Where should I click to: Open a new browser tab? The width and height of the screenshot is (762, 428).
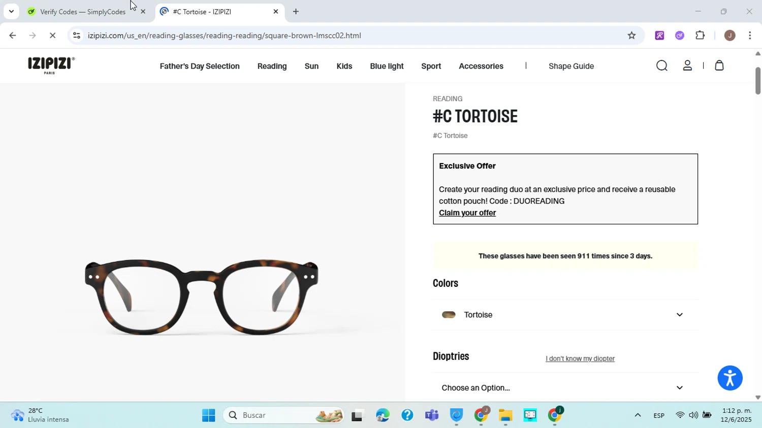tap(296, 11)
